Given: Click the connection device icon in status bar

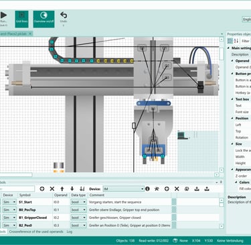Looking at the screenshot, I should coord(175,240).
